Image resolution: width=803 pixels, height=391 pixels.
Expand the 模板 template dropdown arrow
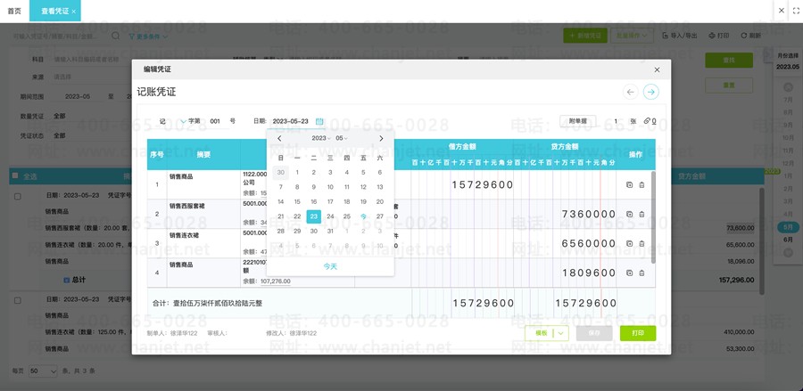[561, 333]
